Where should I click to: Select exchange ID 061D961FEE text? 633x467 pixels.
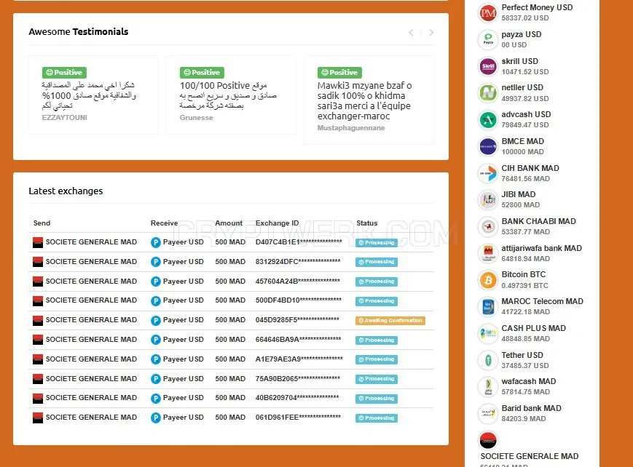[298, 418]
